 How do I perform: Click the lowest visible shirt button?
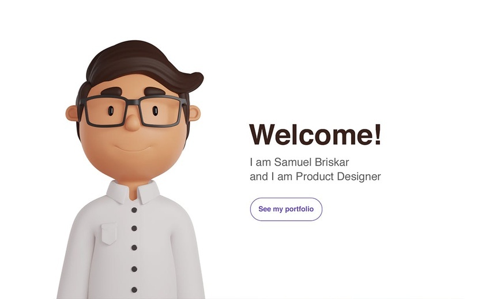134,290
